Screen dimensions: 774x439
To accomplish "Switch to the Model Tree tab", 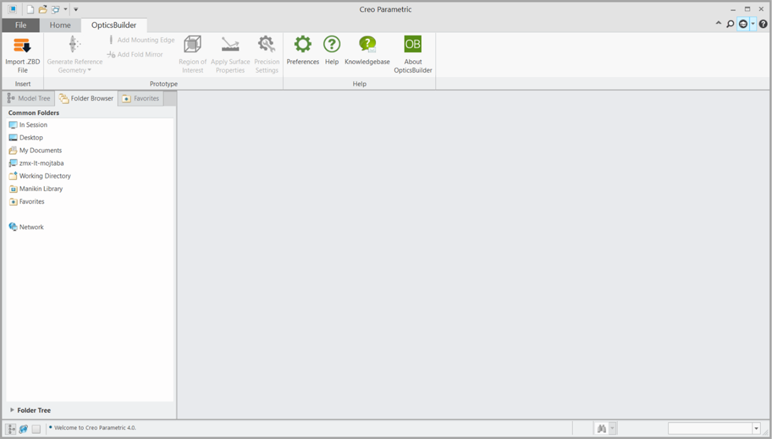I will (x=29, y=98).
